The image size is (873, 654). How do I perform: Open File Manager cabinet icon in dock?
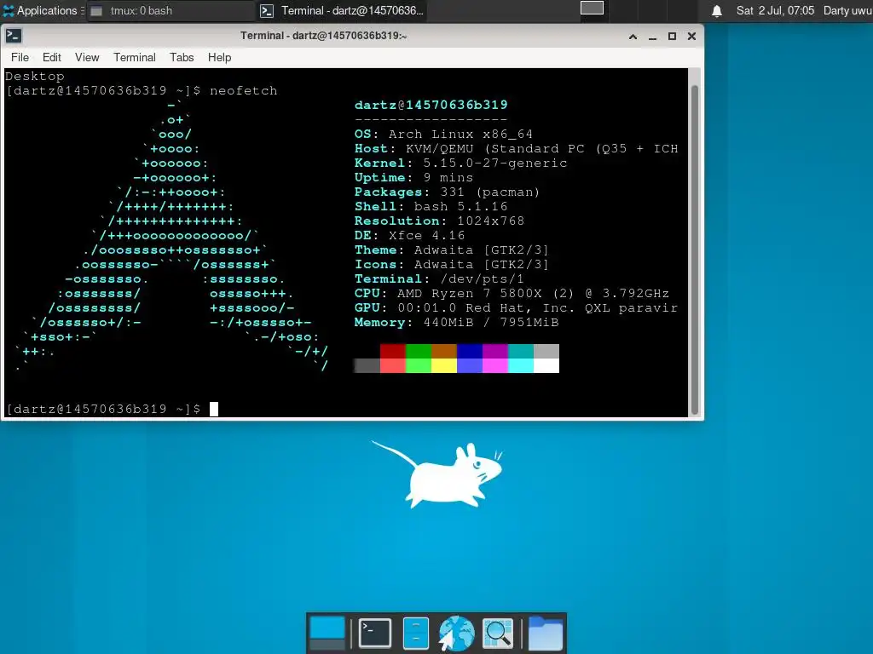415,633
